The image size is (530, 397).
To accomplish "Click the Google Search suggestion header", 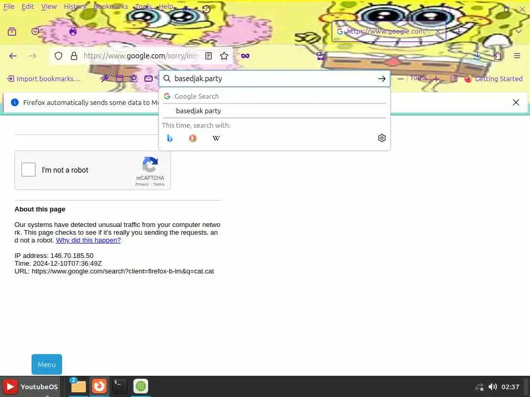I will coord(274,96).
